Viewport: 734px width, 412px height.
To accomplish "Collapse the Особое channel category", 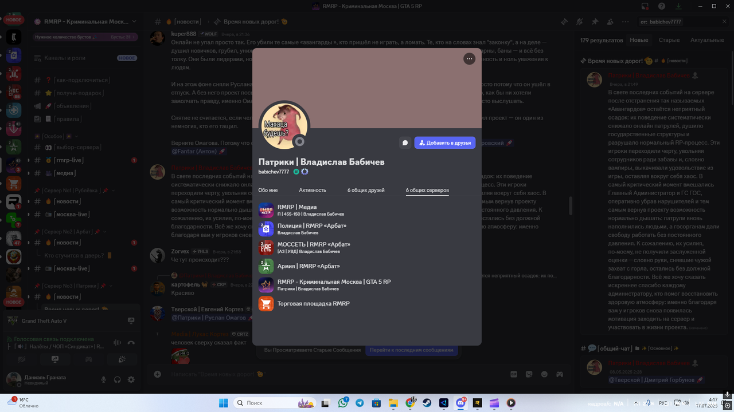I will [56, 137].
